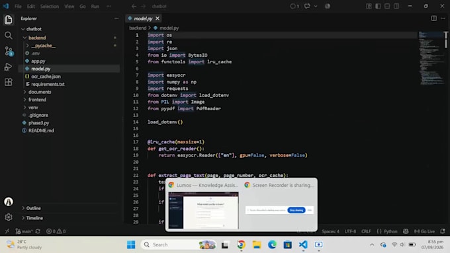Click backend in the breadcrumb
Viewport: 450px width, 253px height.
pyautogui.click(x=138, y=28)
